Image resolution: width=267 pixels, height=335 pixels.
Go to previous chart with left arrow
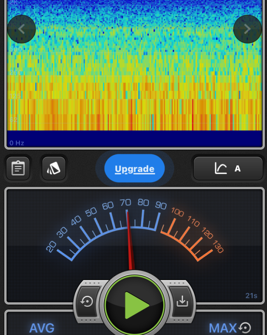pos(21,29)
